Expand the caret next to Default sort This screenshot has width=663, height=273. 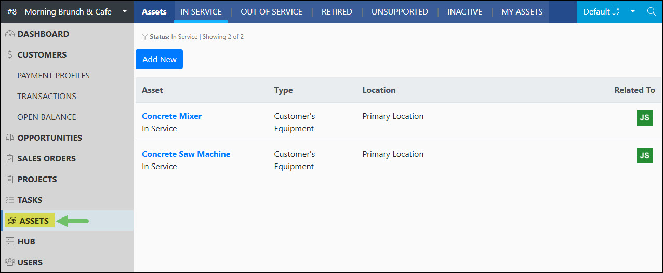[x=633, y=11]
